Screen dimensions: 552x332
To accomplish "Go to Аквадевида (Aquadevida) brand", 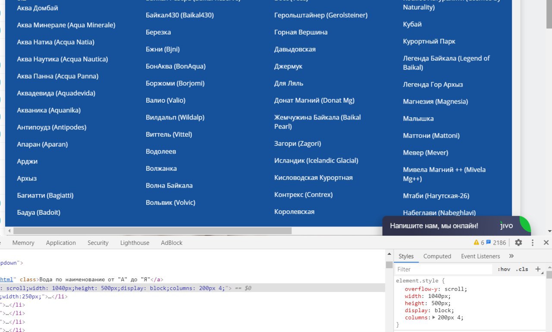I will tap(56, 93).
